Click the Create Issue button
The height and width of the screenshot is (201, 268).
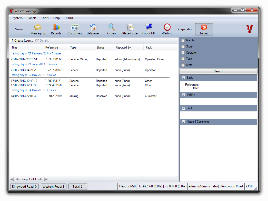(21, 41)
